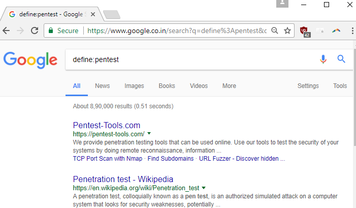
Task: Reload the current page
Action: (x=35, y=31)
